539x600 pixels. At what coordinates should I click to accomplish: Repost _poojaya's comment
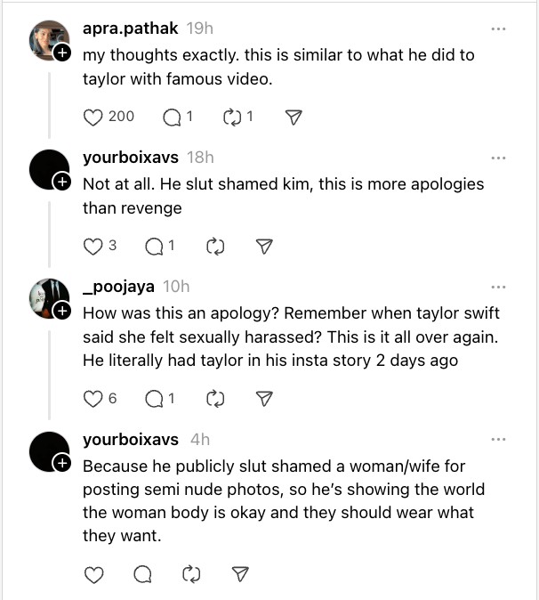click(214, 399)
